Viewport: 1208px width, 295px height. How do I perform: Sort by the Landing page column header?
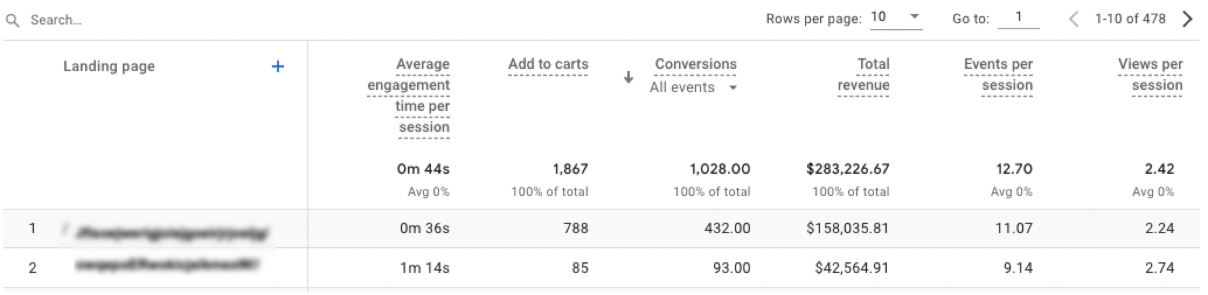click(109, 66)
